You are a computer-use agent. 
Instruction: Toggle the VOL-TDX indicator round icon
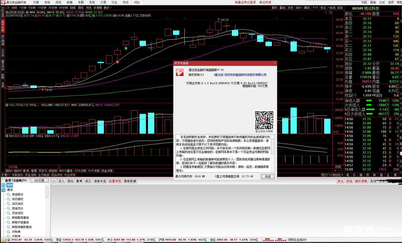[7, 105]
